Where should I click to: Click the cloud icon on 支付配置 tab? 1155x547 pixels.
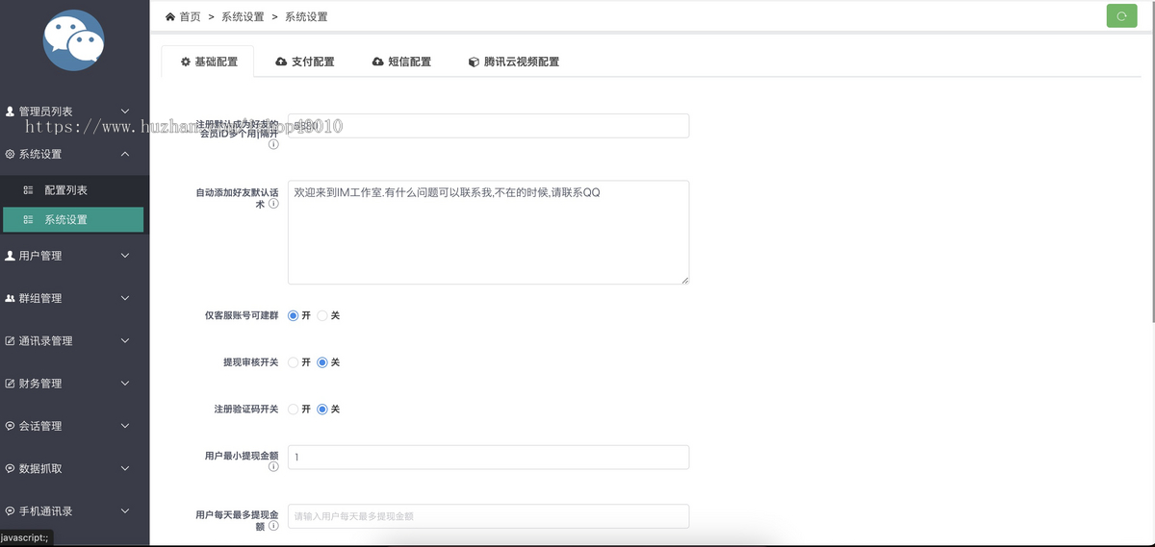coord(281,62)
